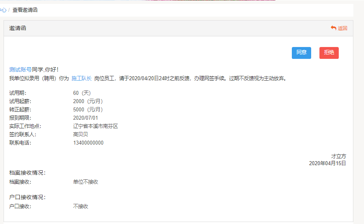The height and width of the screenshot is (224, 364).
Task: Click the 邀请函 panel header title
Action: (18, 28)
